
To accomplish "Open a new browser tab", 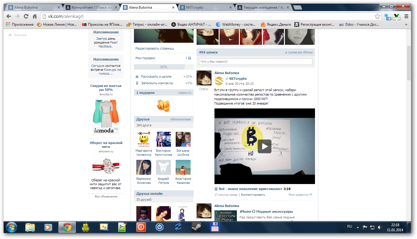I will 297,7.
